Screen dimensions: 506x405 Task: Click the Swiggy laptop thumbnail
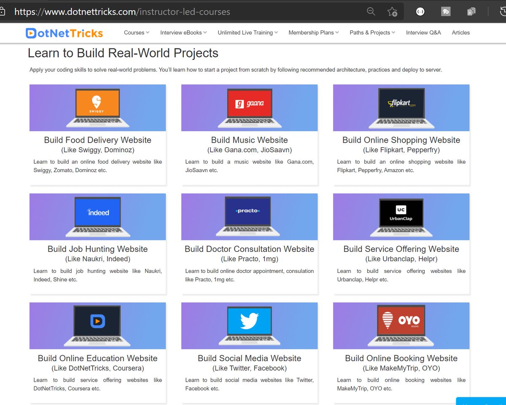pos(97,108)
